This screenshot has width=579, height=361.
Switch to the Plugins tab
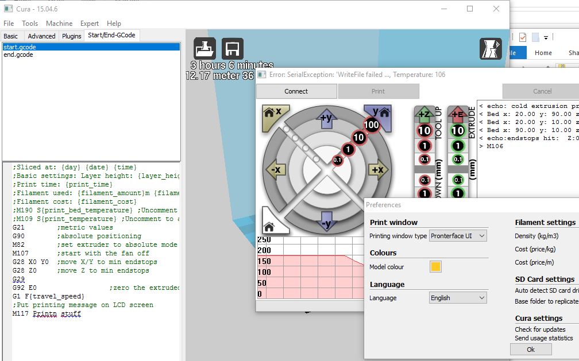71,36
